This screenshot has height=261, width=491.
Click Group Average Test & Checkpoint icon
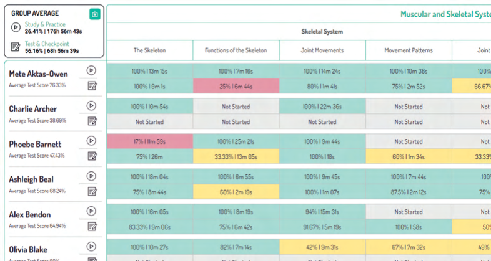tap(16, 47)
